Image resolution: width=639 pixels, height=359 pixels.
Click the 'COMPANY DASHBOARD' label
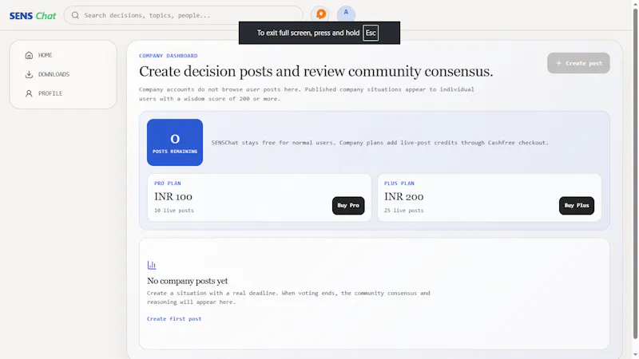pyautogui.click(x=169, y=56)
